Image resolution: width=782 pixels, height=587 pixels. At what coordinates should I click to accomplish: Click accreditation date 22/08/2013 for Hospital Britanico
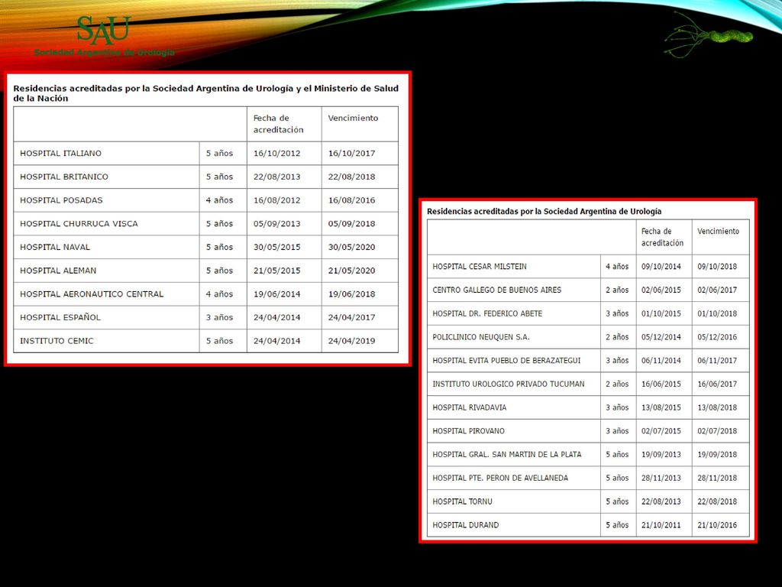pyautogui.click(x=276, y=177)
